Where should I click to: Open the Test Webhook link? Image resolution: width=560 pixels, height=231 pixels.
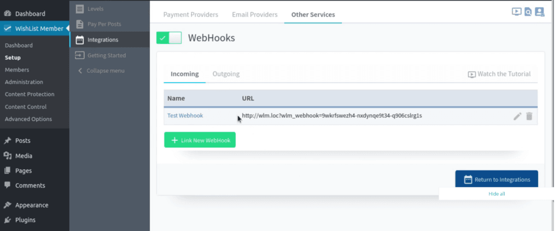click(x=185, y=116)
